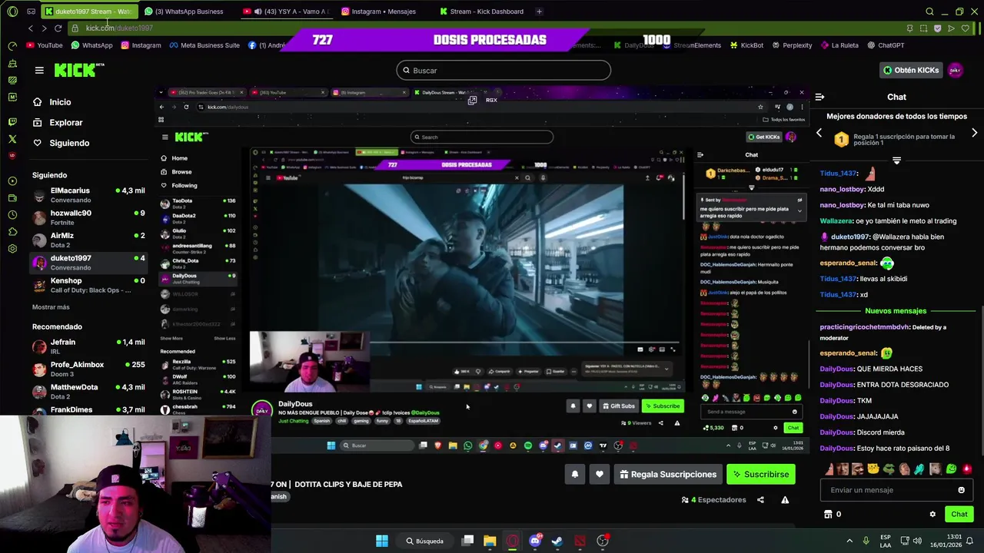Collapse the top donors leaderboard
This screenshot has height=553, width=984.
click(x=896, y=161)
